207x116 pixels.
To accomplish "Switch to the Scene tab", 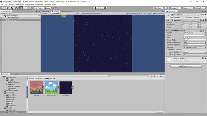I will click(x=46, y=12).
